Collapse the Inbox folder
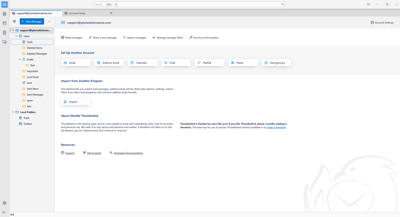The width and height of the screenshot is (400, 217). pos(17,36)
